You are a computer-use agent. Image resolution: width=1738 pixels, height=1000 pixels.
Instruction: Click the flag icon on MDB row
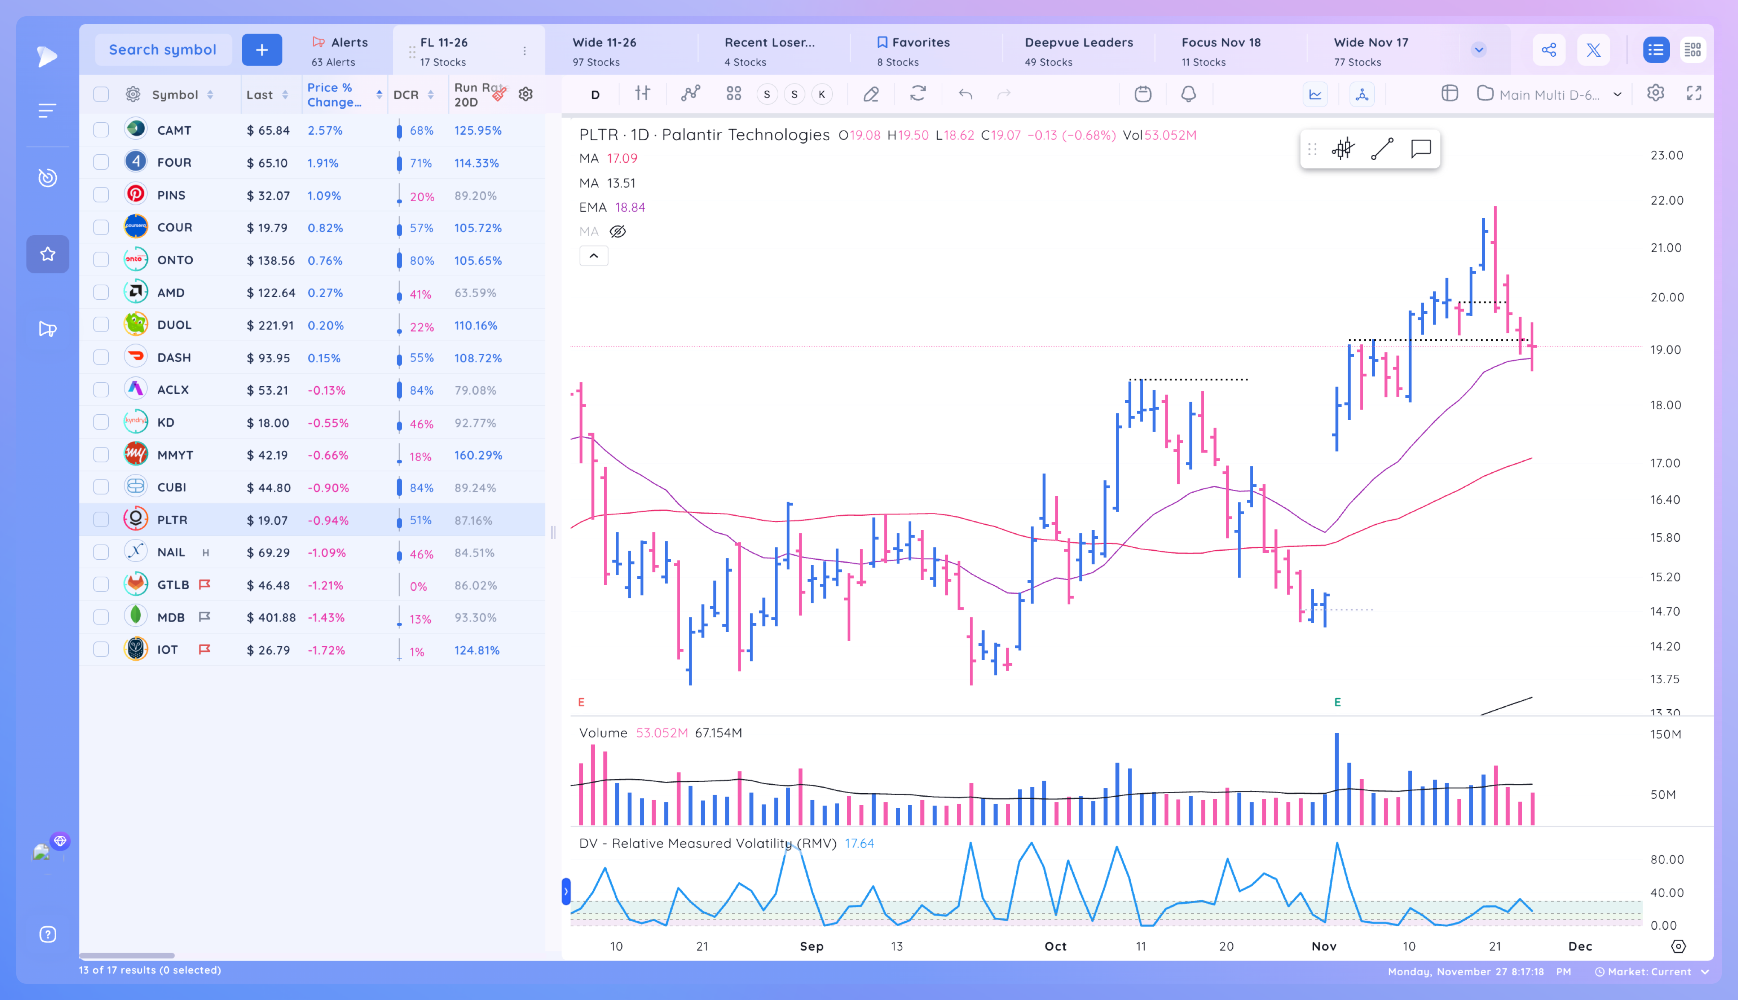tap(204, 617)
